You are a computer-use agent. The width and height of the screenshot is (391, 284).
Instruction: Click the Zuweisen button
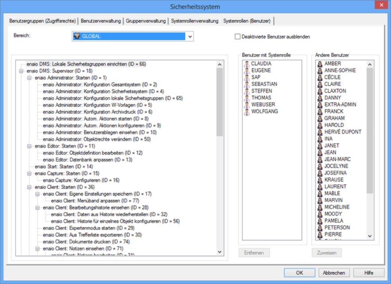(x=326, y=253)
